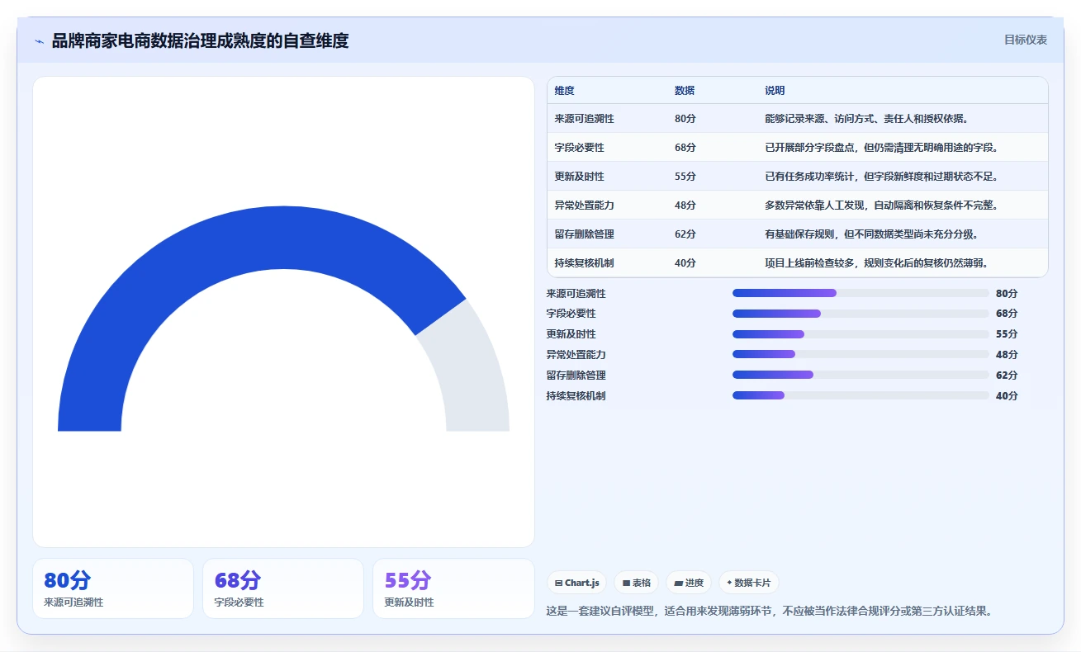This screenshot has width=1081, height=652.
Task: Click the 表格 chip icon
Action: [626, 583]
